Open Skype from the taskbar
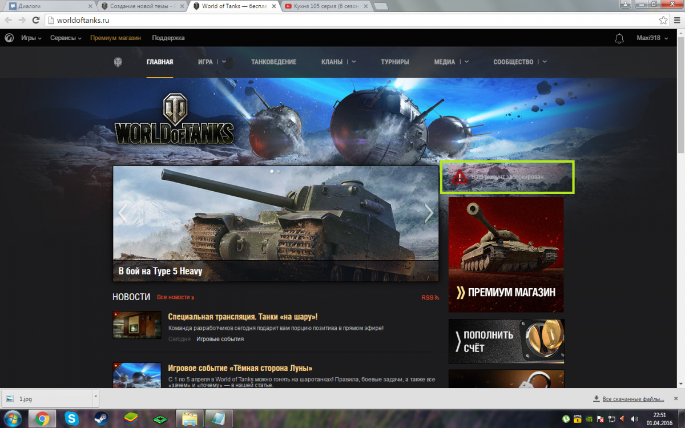The image size is (685, 428). [x=72, y=418]
